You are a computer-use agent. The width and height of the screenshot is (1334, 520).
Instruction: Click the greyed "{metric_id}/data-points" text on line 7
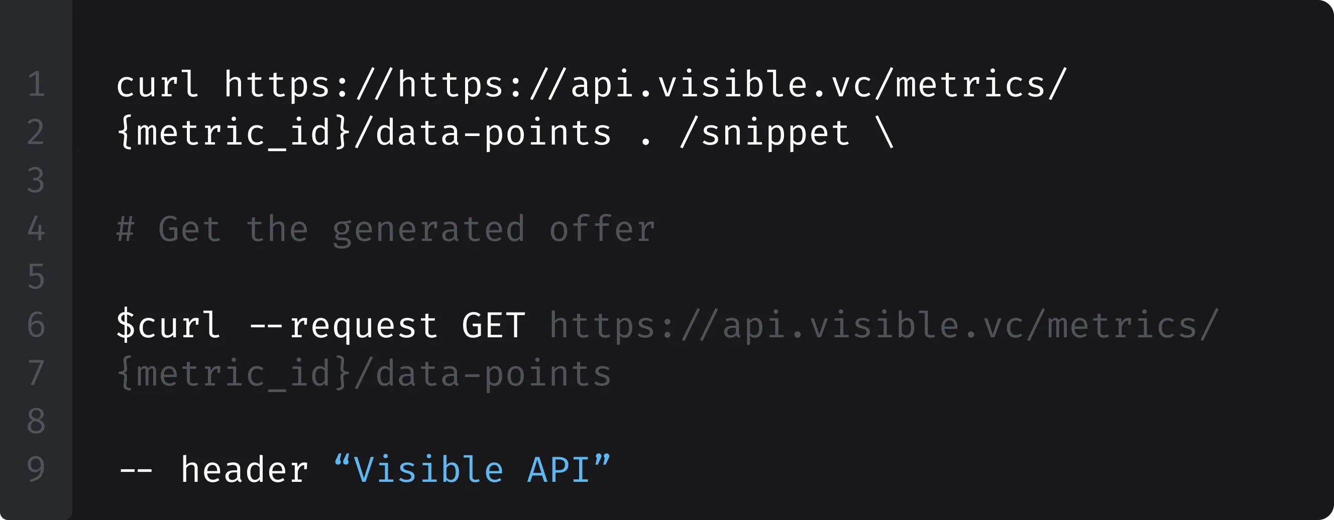click(x=364, y=373)
